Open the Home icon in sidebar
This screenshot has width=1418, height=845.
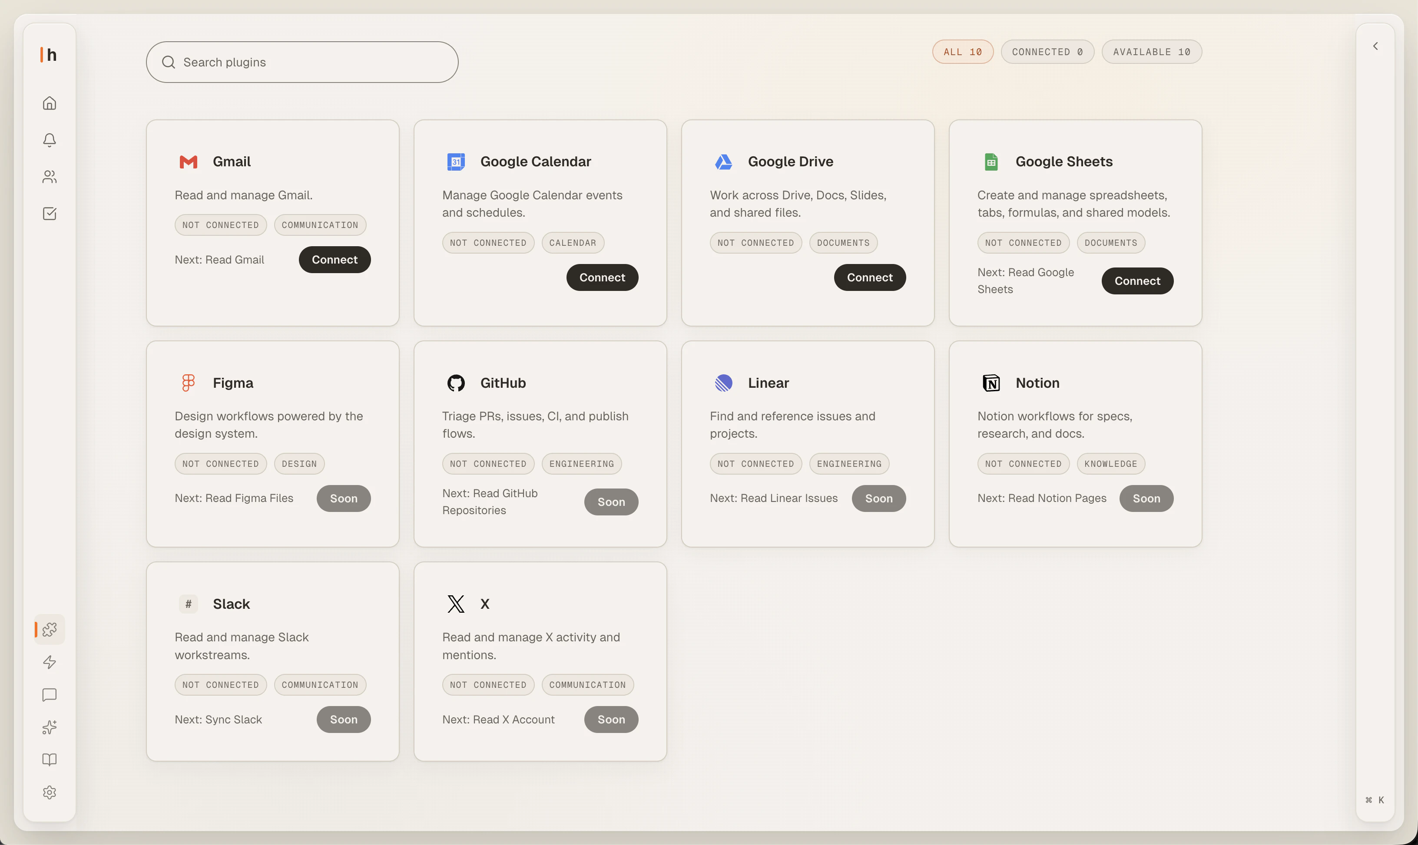click(x=50, y=103)
